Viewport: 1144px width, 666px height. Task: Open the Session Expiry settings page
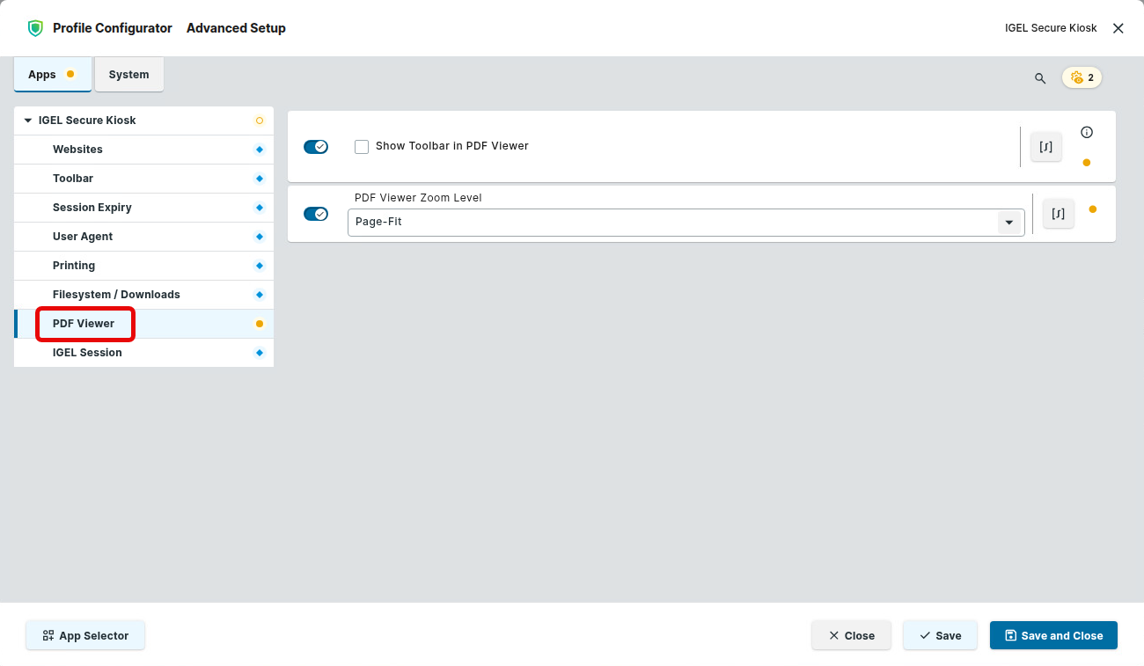[92, 208]
